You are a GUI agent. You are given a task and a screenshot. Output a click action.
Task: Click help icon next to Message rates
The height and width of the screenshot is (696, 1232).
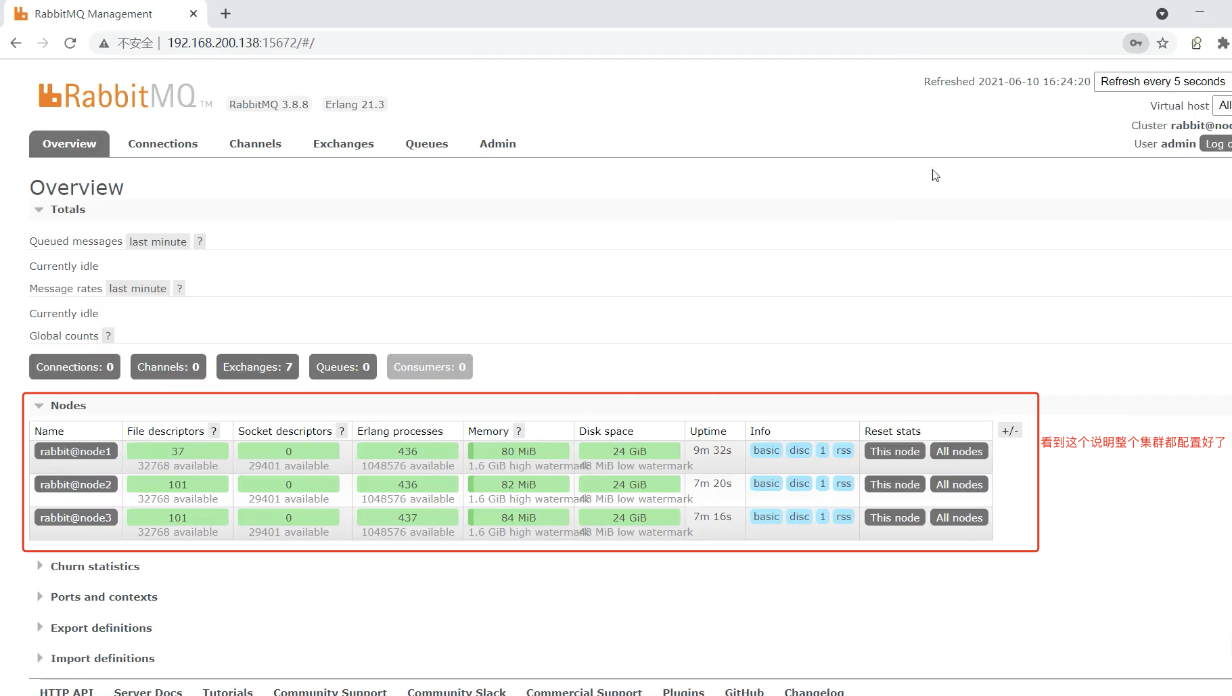tap(179, 288)
